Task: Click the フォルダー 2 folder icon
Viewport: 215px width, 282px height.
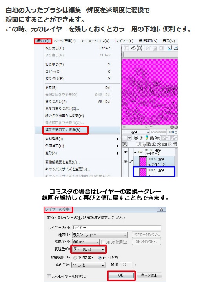Action: (140, 152)
